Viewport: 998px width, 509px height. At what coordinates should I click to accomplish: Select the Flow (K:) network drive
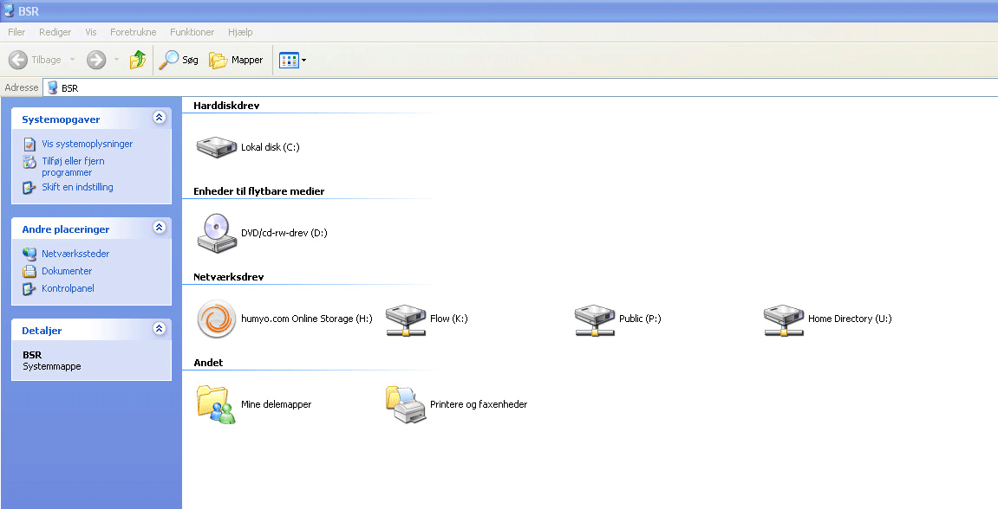[x=405, y=319]
